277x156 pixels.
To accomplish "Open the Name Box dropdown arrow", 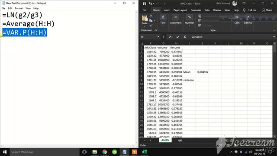I will pyautogui.click(x=158, y=36).
